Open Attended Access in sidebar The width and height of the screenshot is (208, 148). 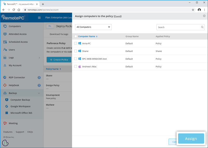(x=17, y=34)
